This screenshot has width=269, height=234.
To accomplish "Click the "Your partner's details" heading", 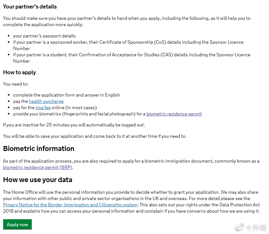I will 30,6.
